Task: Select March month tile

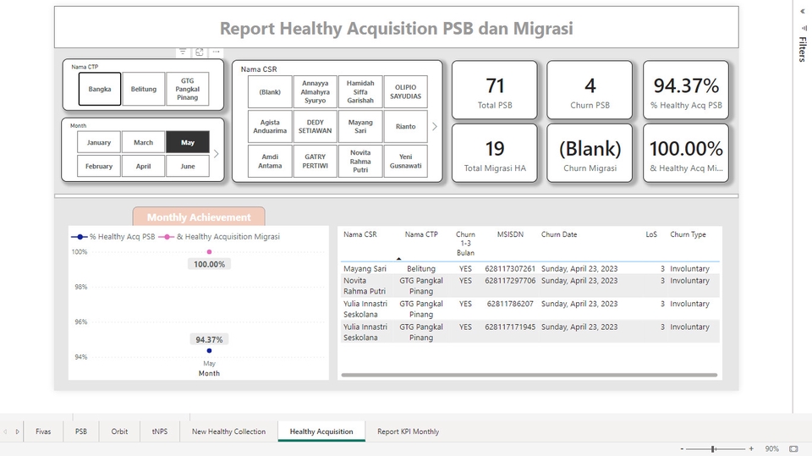Action: coord(144,142)
